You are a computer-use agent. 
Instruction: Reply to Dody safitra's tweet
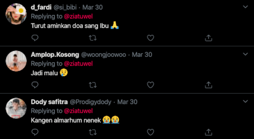click(35, 132)
